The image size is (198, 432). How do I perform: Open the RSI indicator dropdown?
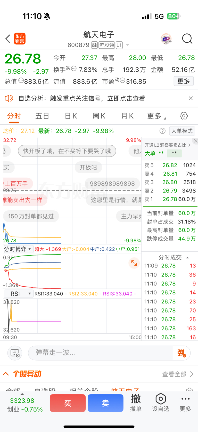pyautogui.click(x=19, y=294)
